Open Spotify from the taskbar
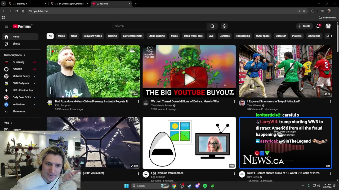Image resolution: width=339 pixels, height=190 pixels. pos(205,186)
